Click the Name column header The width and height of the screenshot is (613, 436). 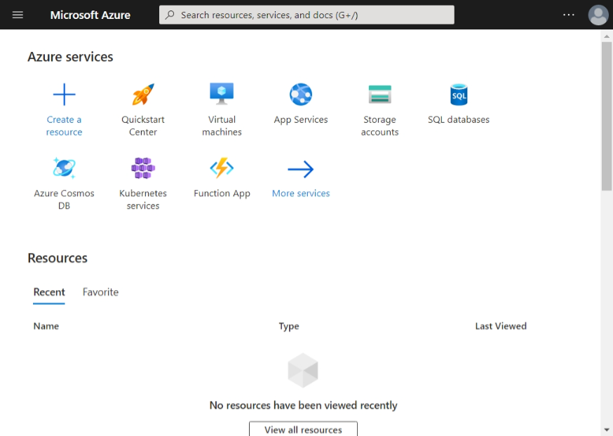[46, 326]
